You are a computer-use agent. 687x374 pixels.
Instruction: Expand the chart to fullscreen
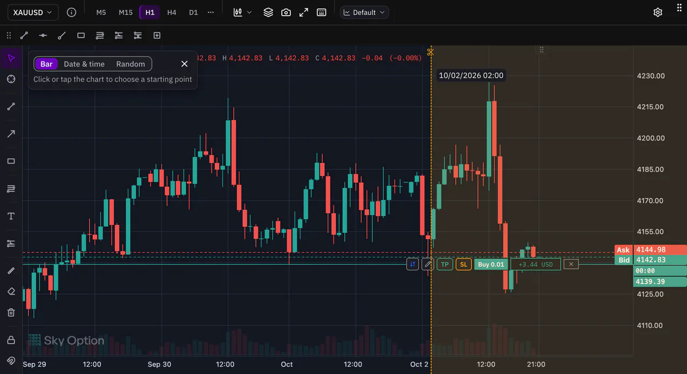click(x=304, y=12)
